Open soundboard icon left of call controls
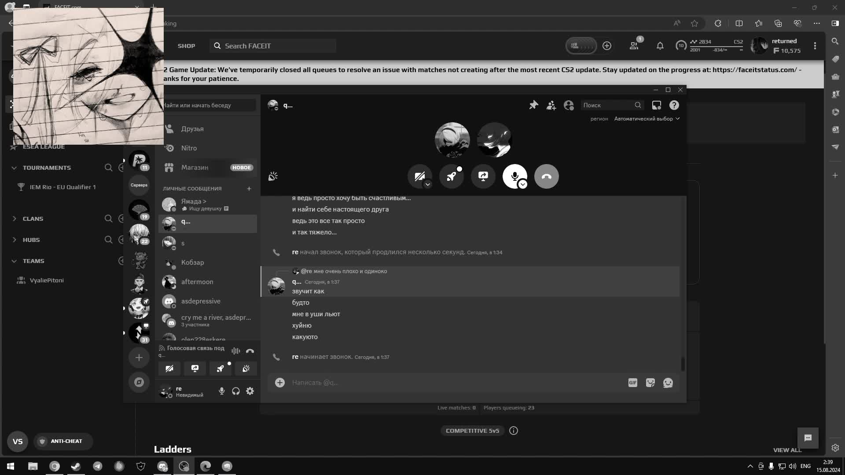This screenshot has height=475, width=845. pyautogui.click(x=273, y=176)
